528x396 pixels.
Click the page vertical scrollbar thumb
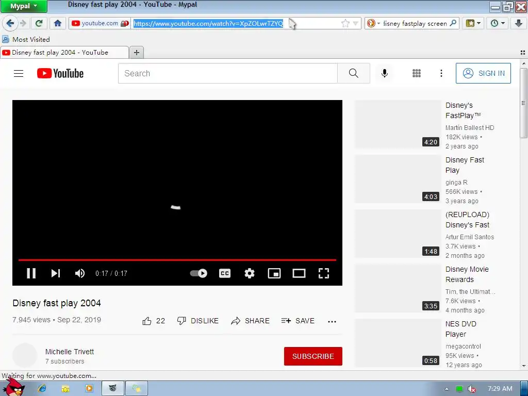(x=523, y=103)
